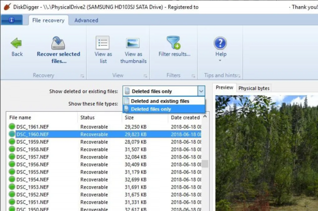The width and height of the screenshot is (318, 211).
Task: Select file DSC_1952.NEF
Action: [x=33, y=194]
